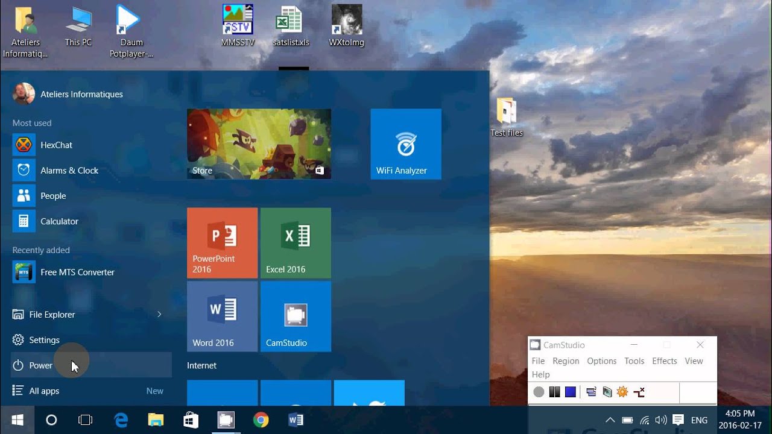Click taskbar clock showing 4:05 PM
Viewport: 772px width, 434px height.
click(x=740, y=420)
